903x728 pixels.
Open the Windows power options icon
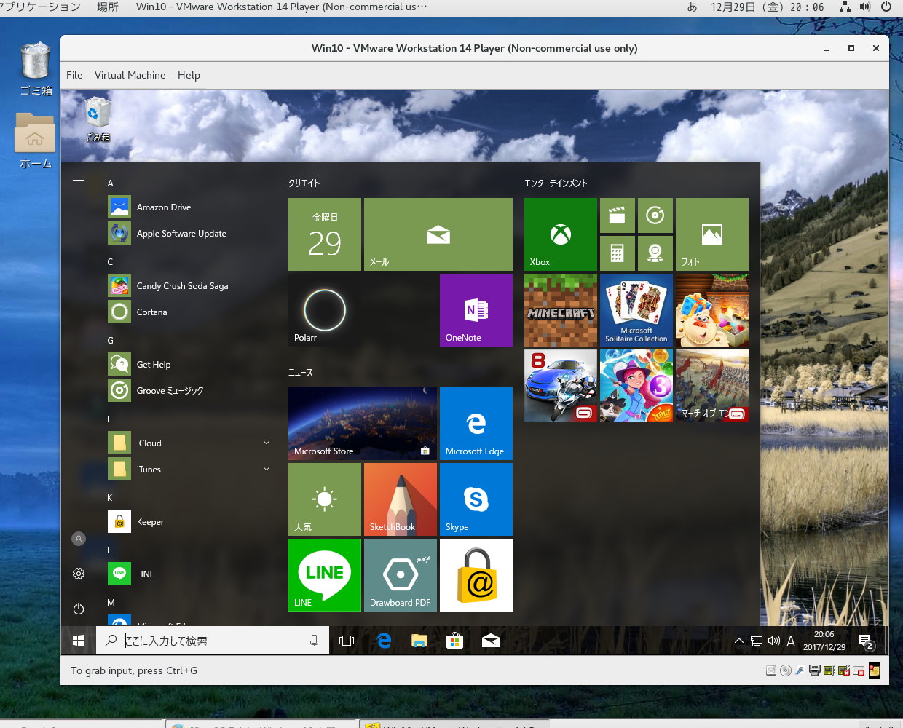[79, 609]
